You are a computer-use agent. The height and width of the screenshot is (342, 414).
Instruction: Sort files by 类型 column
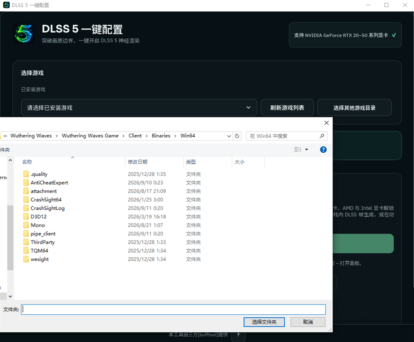pos(207,162)
